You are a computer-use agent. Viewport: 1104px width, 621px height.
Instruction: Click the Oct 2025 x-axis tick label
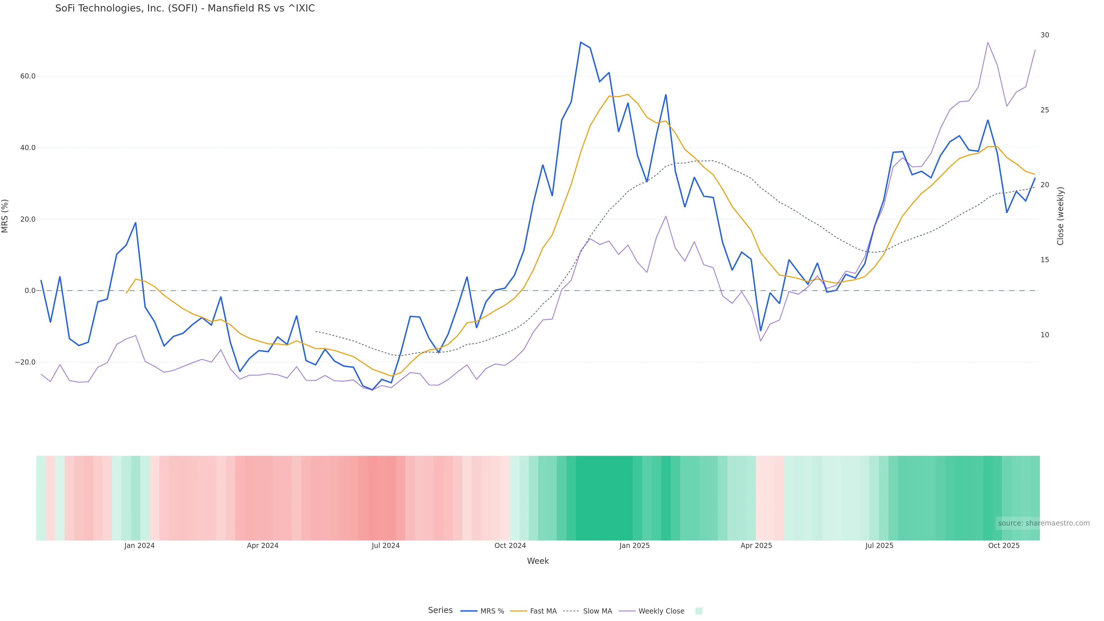[x=1004, y=546]
